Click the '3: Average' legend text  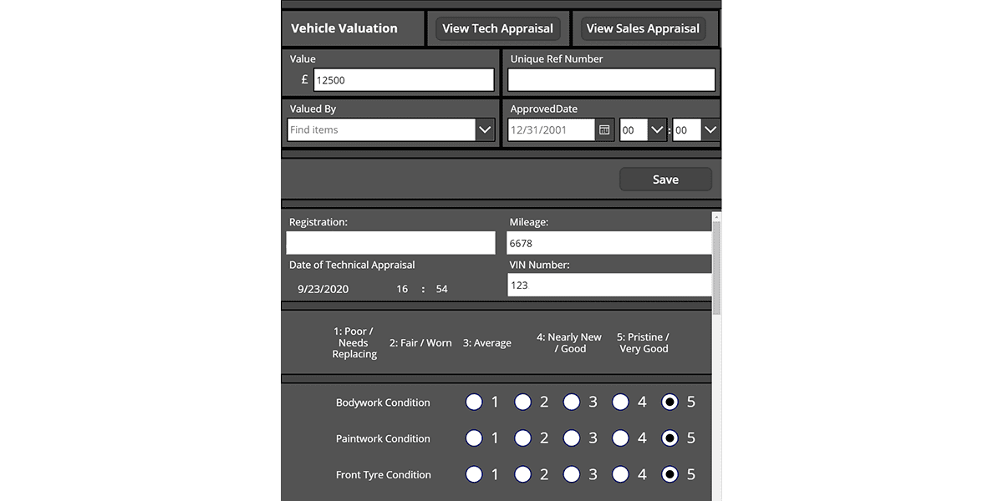point(487,343)
